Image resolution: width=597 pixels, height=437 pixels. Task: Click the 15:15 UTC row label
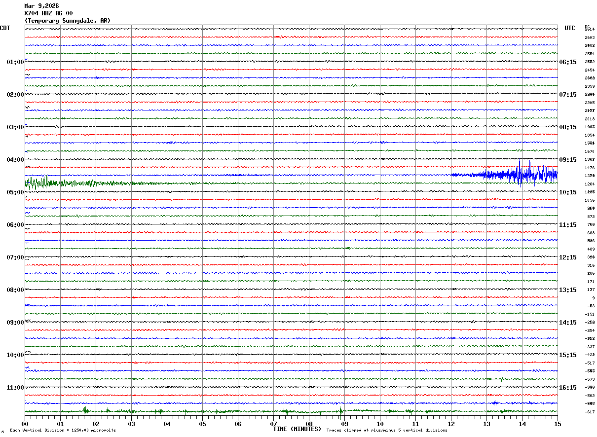click(x=568, y=355)
